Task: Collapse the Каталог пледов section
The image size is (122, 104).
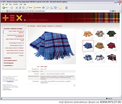Action: click(x=24, y=29)
